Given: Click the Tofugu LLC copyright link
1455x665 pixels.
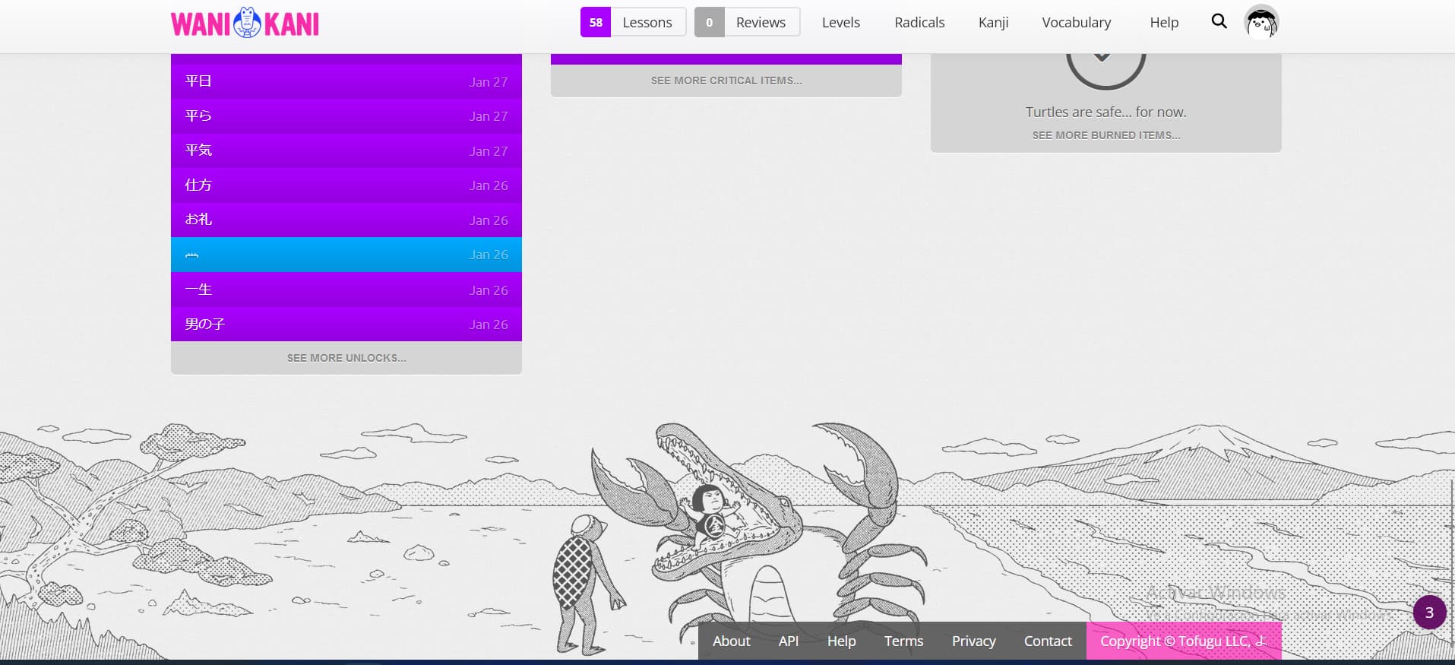Looking at the screenshot, I should (1184, 641).
